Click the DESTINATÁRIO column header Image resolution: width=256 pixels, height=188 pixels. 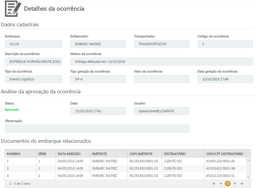(183, 154)
